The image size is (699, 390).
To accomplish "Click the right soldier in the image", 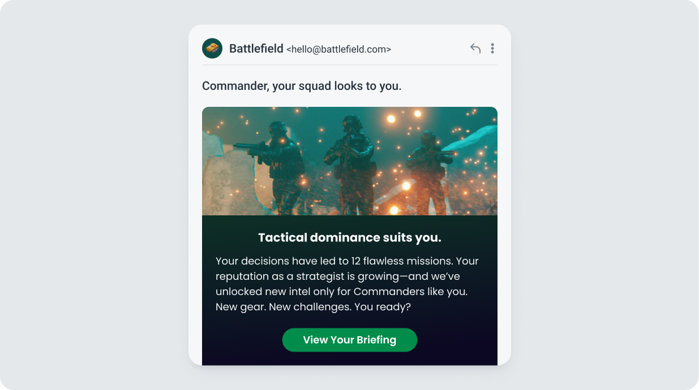I will point(430,172).
